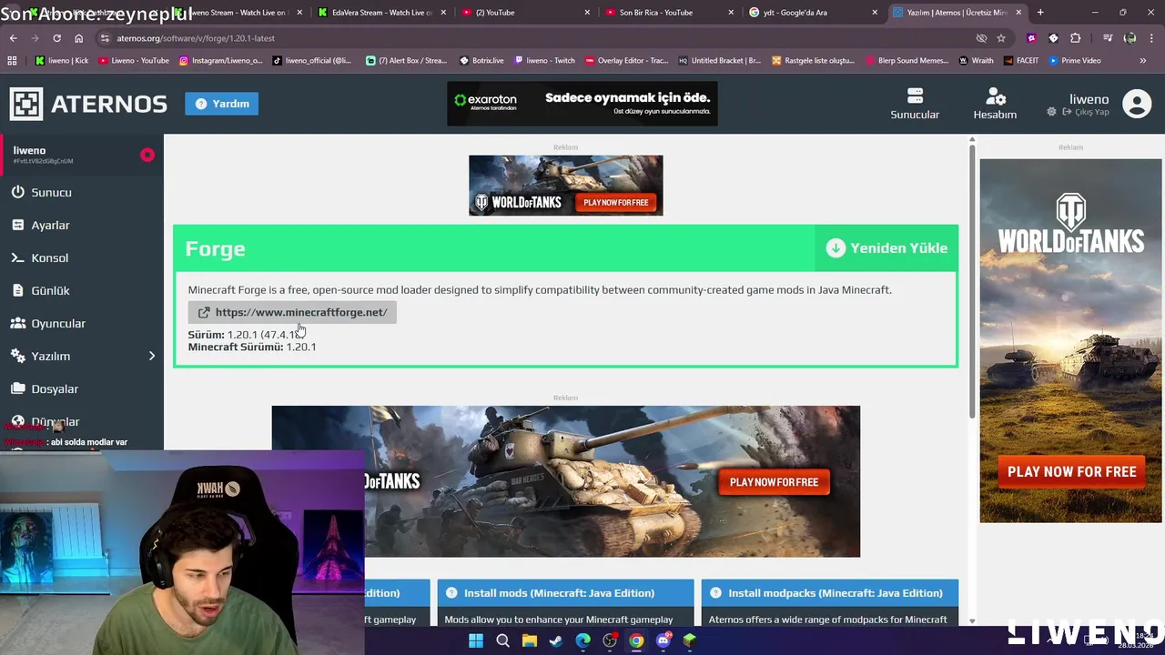Click the browser back arrow
This screenshot has height=655, width=1165.
(13, 38)
